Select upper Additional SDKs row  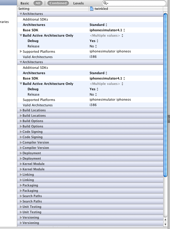[x=90, y=19]
